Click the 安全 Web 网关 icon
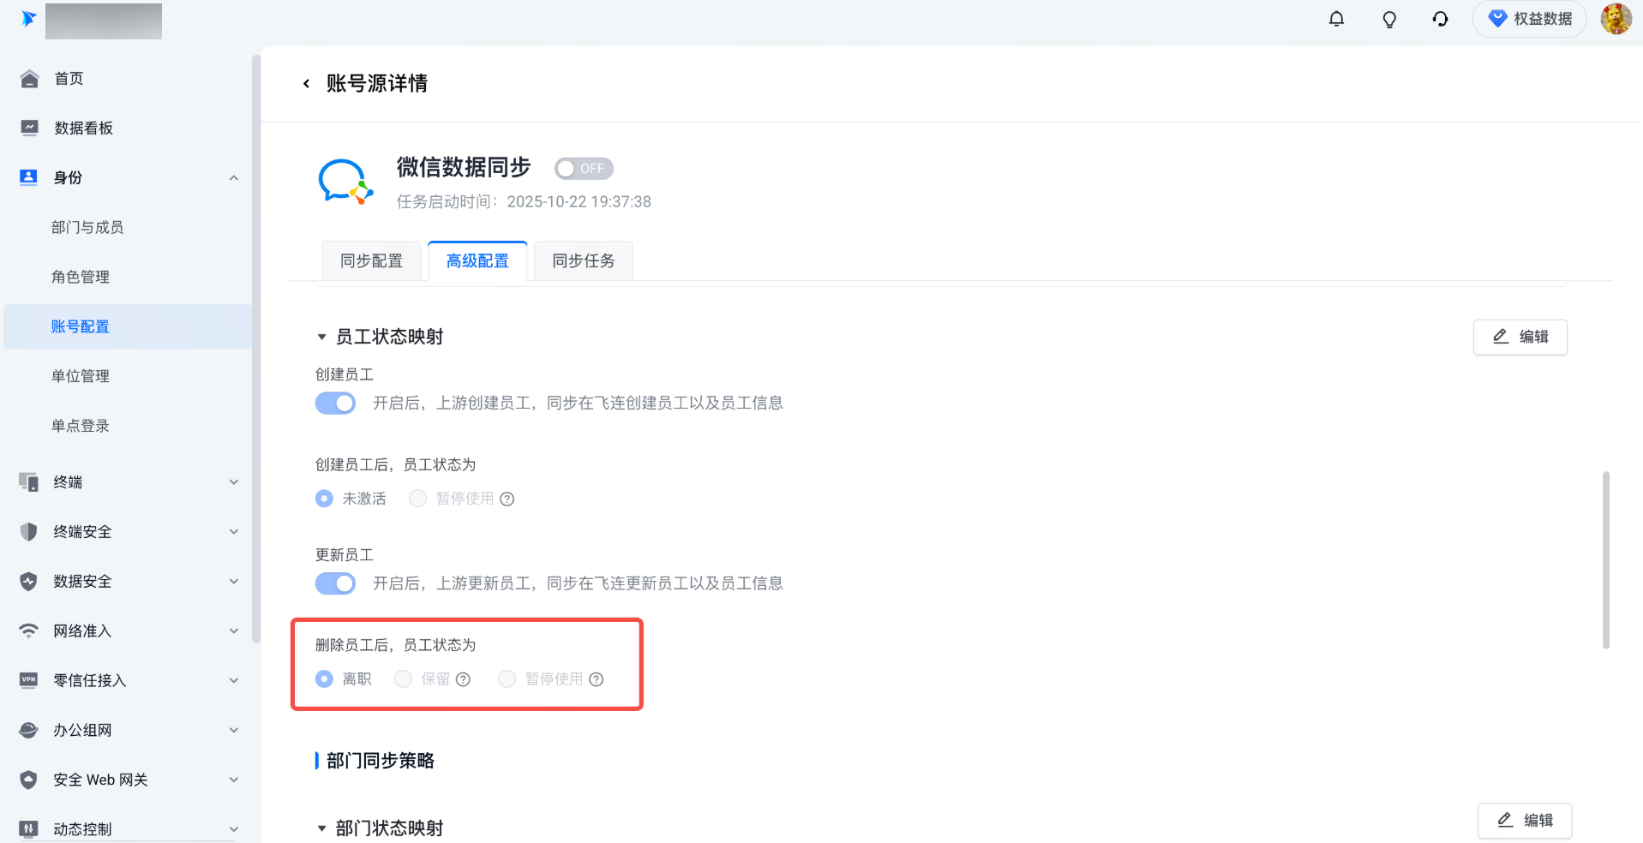The height and width of the screenshot is (843, 1643). (x=29, y=780)
